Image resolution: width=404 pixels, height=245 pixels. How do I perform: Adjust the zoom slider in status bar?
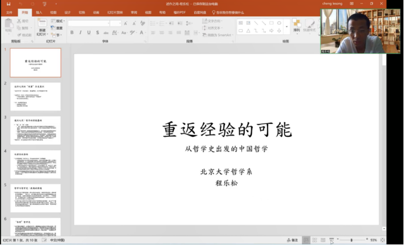(x=352, y=240)
